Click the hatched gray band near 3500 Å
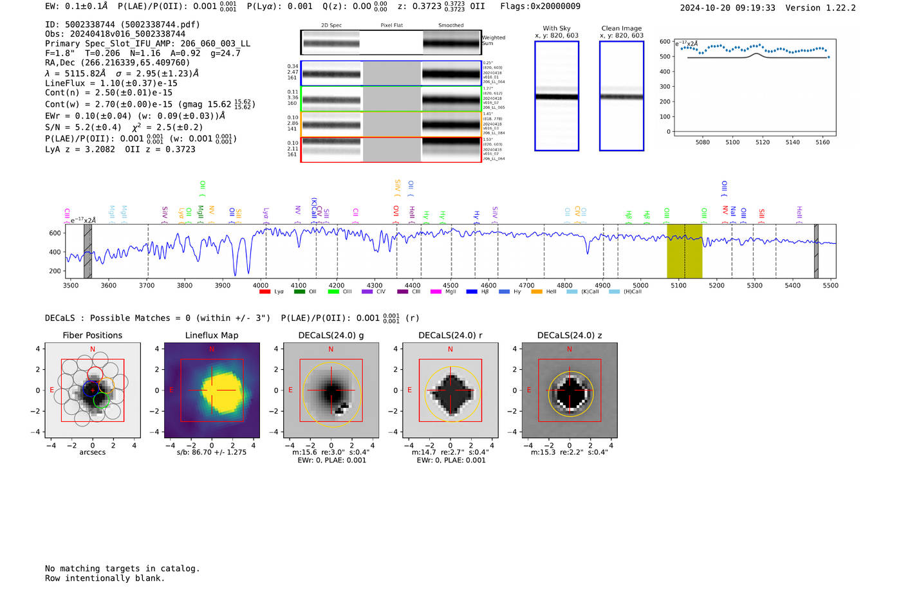The height and width of the screenshot is (613, 901). (88, 251)
